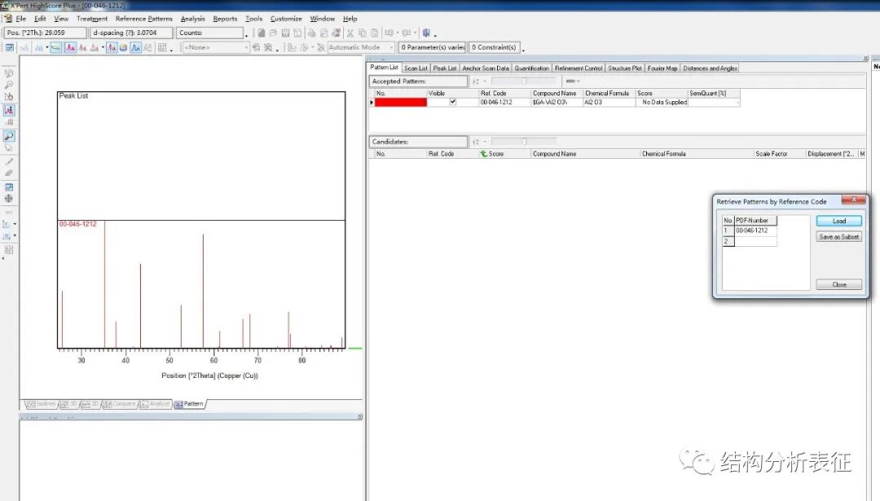Click the Pos. [°2Th.] position field
Viewport: 880px width, 501px height.
coord(46,33)
